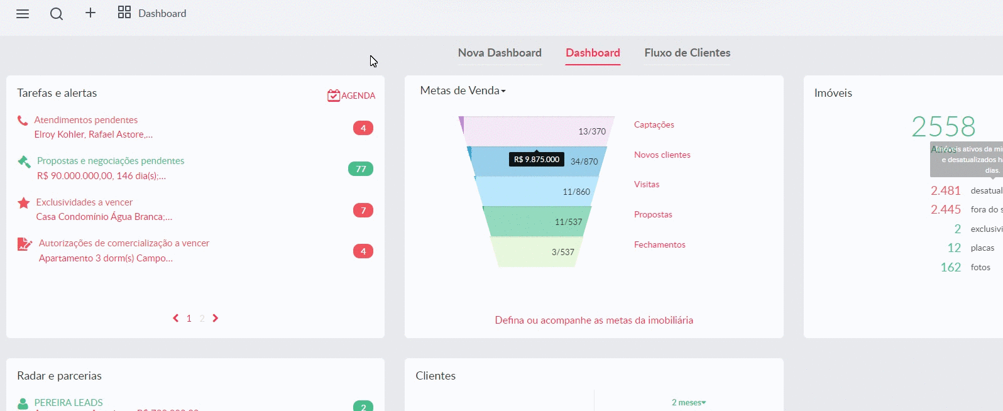Click the Fechamentos funnel label
The height and width of the screenshot is (411, 1003).
(x=660, y=244)
